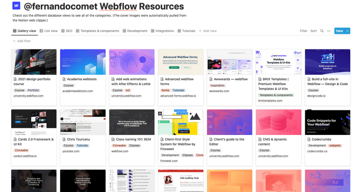Open advanced-forms.webflow.io link
The height and width of the screenshot is (192, 356).
pos(178,96)
